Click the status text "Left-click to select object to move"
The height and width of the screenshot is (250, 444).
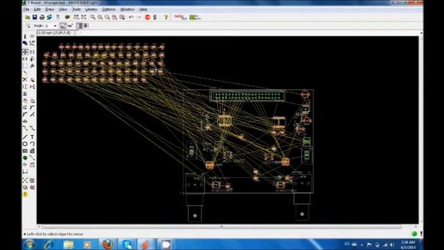coord(55,234)
